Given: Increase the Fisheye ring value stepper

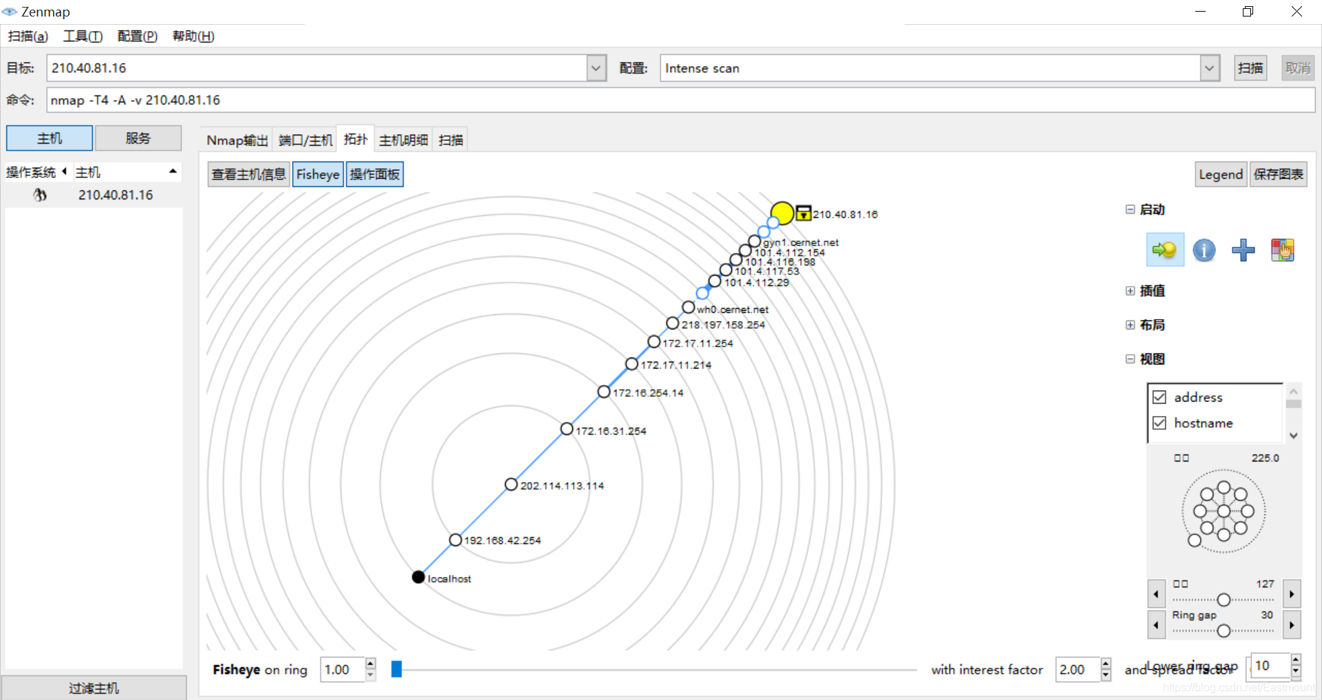Looking at the screenshot, I should [x=370, y=664].
